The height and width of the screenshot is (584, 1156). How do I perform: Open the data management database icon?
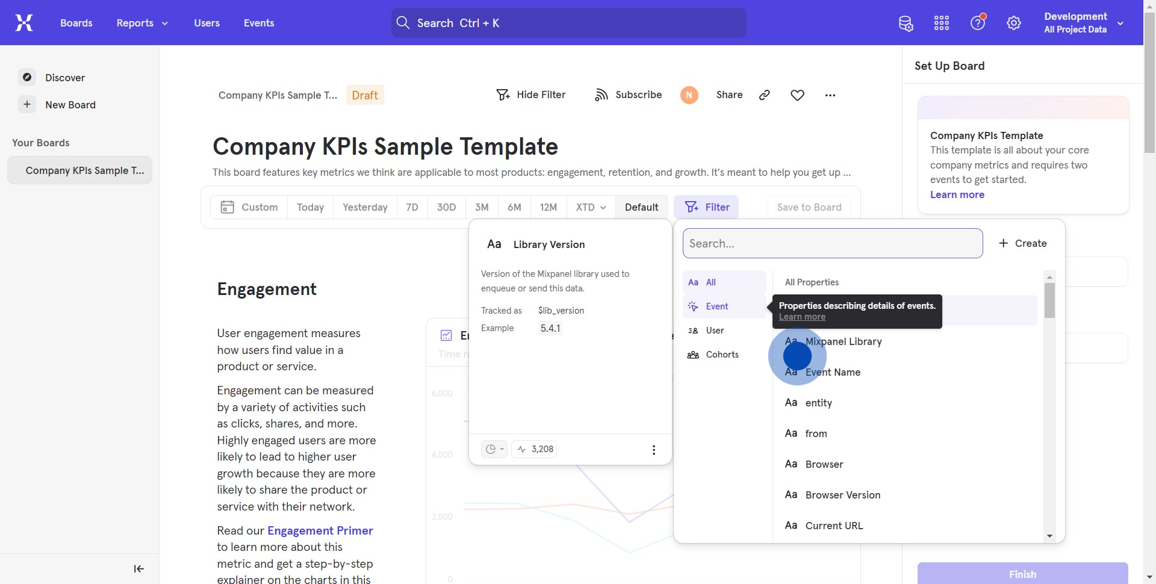click(x=906, y=23)
